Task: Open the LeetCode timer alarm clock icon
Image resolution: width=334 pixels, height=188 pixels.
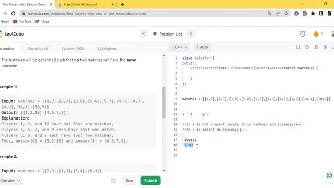Action: [303, 33]
